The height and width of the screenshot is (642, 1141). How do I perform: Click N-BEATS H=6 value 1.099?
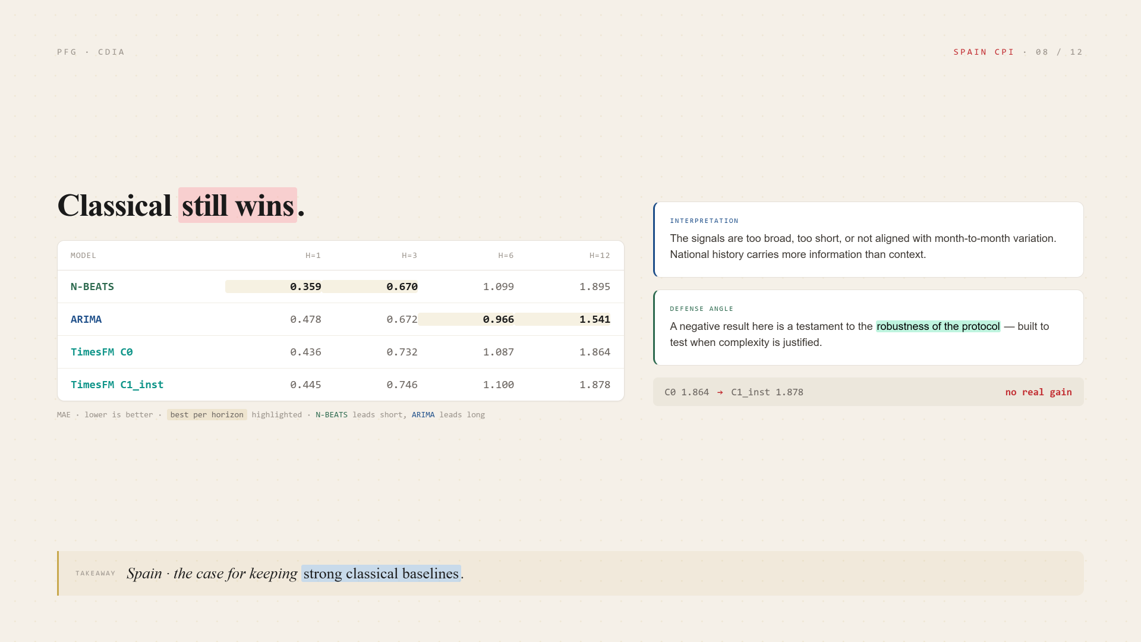click(x=498, y=287)
